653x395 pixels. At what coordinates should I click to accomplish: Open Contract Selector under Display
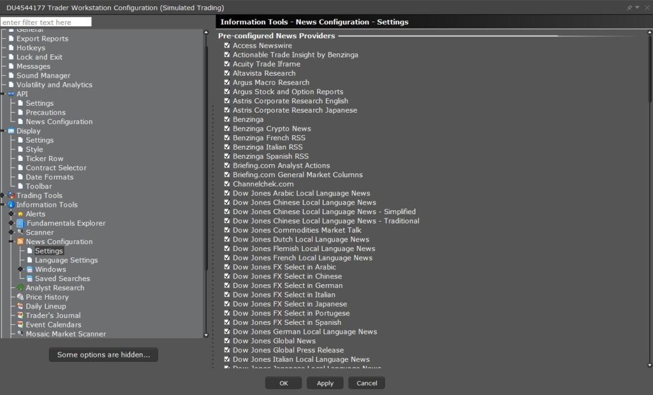[56, 168]
